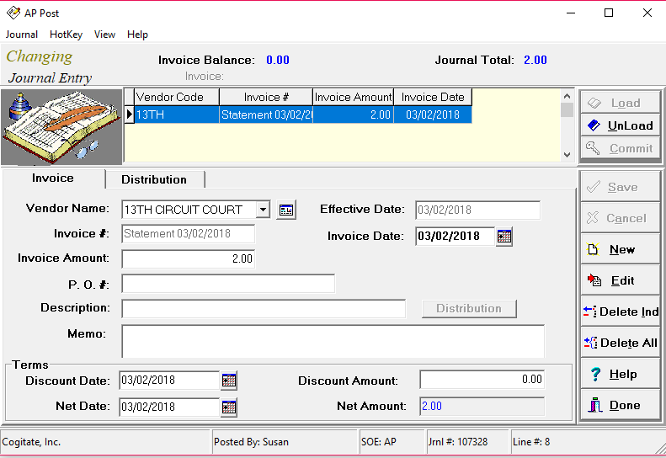Click the Invoice Date field
666x458 pixels.
point(456,237)
